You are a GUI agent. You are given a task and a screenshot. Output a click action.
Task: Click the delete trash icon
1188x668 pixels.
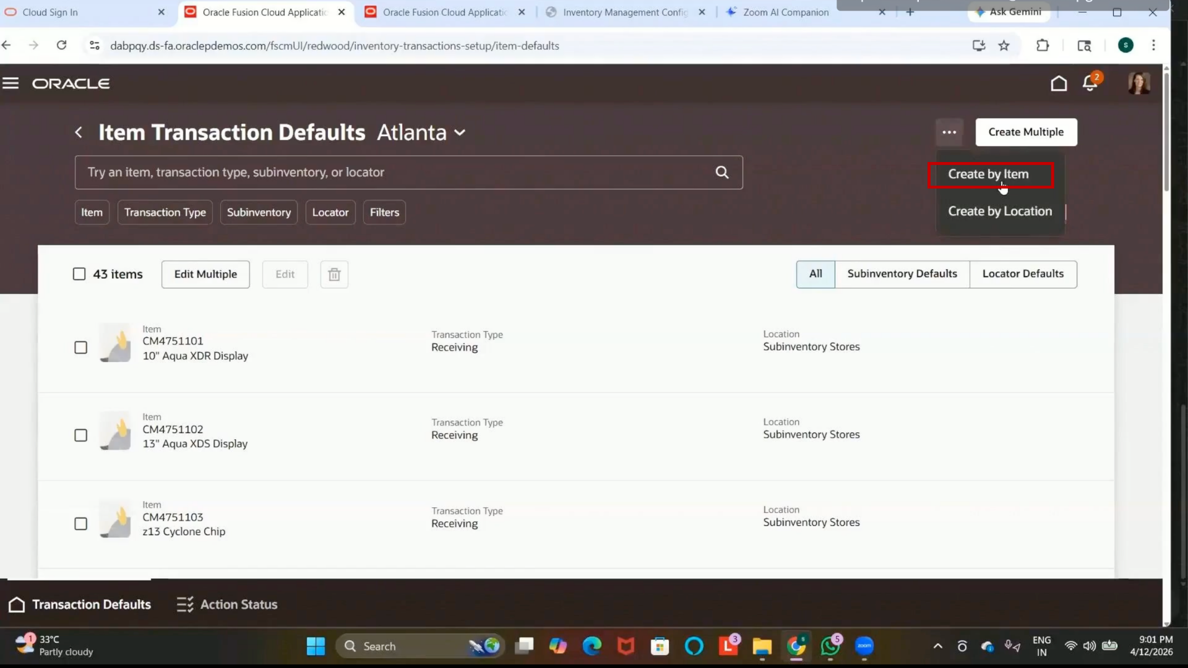[334, 275]
